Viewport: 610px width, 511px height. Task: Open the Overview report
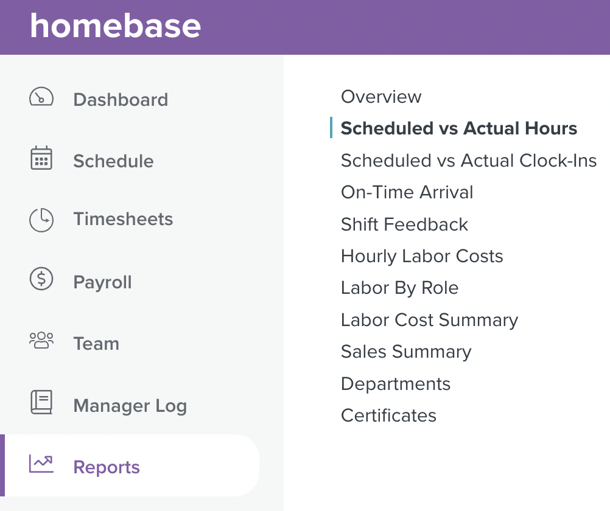tap(381, 97)
